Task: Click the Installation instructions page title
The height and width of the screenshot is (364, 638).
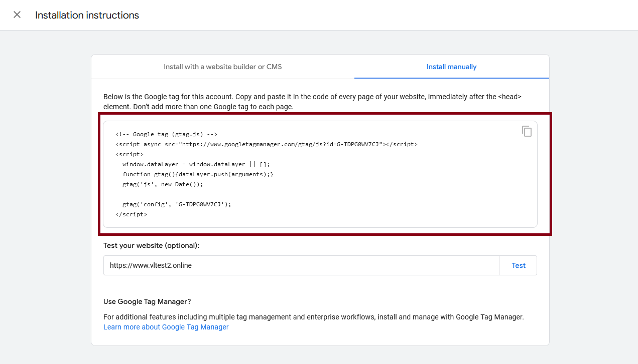Action: click(x=87, y=15)
